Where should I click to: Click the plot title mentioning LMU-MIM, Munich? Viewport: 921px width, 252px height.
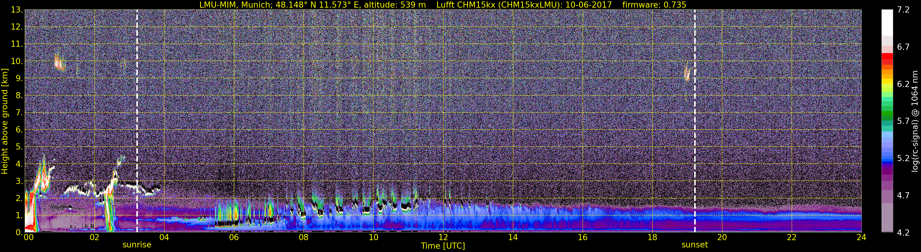click(x=443, y=5)
